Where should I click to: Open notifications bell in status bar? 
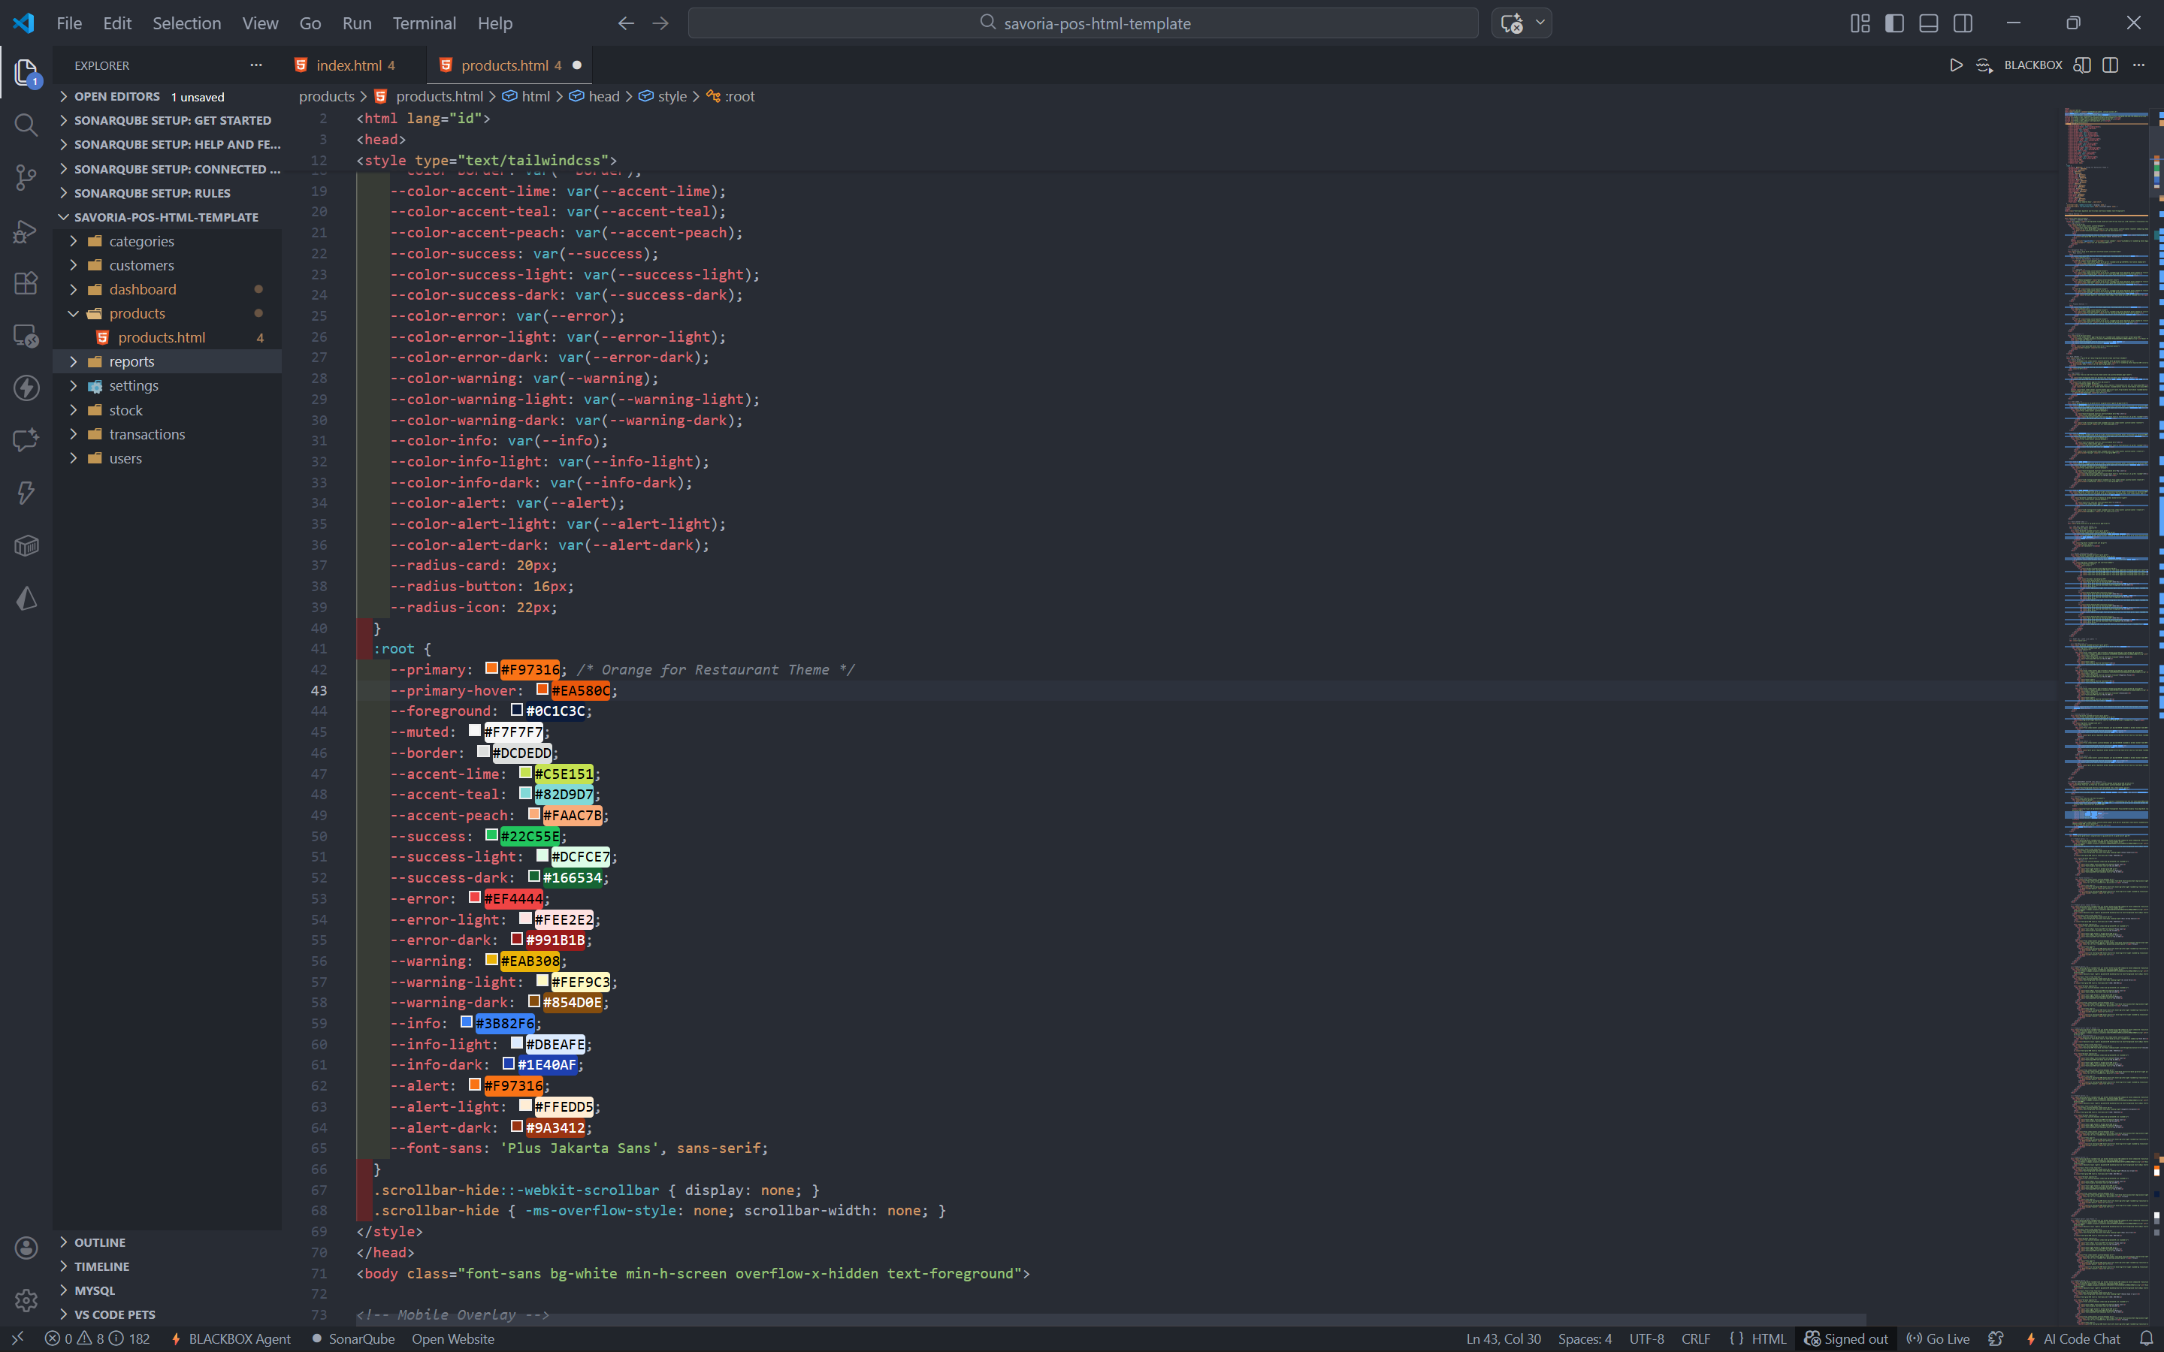click(x=2145, y=1338)
